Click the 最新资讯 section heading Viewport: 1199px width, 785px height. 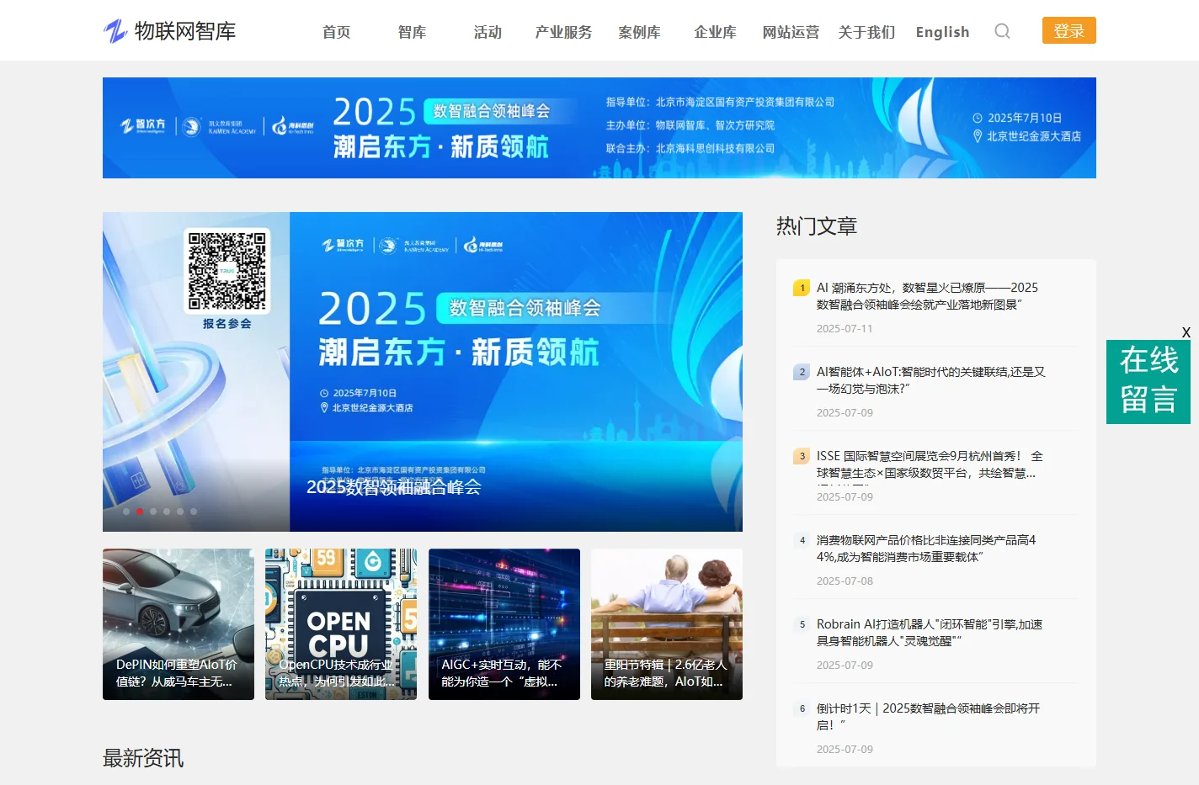point(143,758)
